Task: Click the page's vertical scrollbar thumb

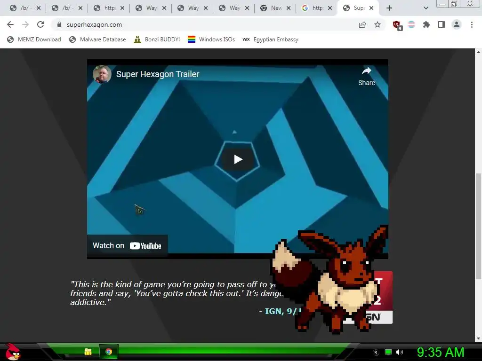Action: pos(478,227)
